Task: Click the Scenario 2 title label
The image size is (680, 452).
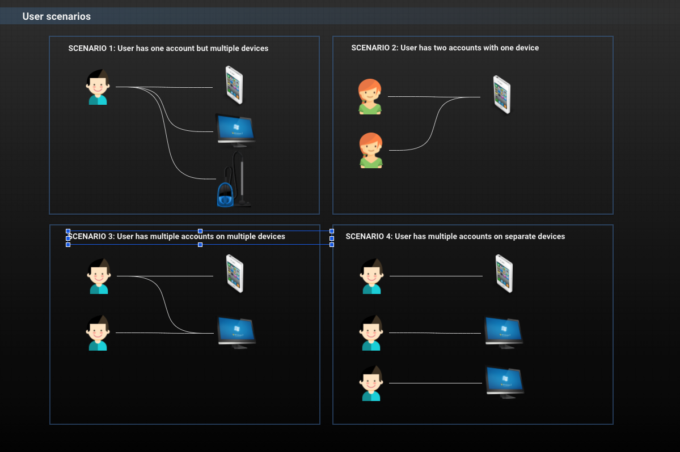Action: coord(445,48)
